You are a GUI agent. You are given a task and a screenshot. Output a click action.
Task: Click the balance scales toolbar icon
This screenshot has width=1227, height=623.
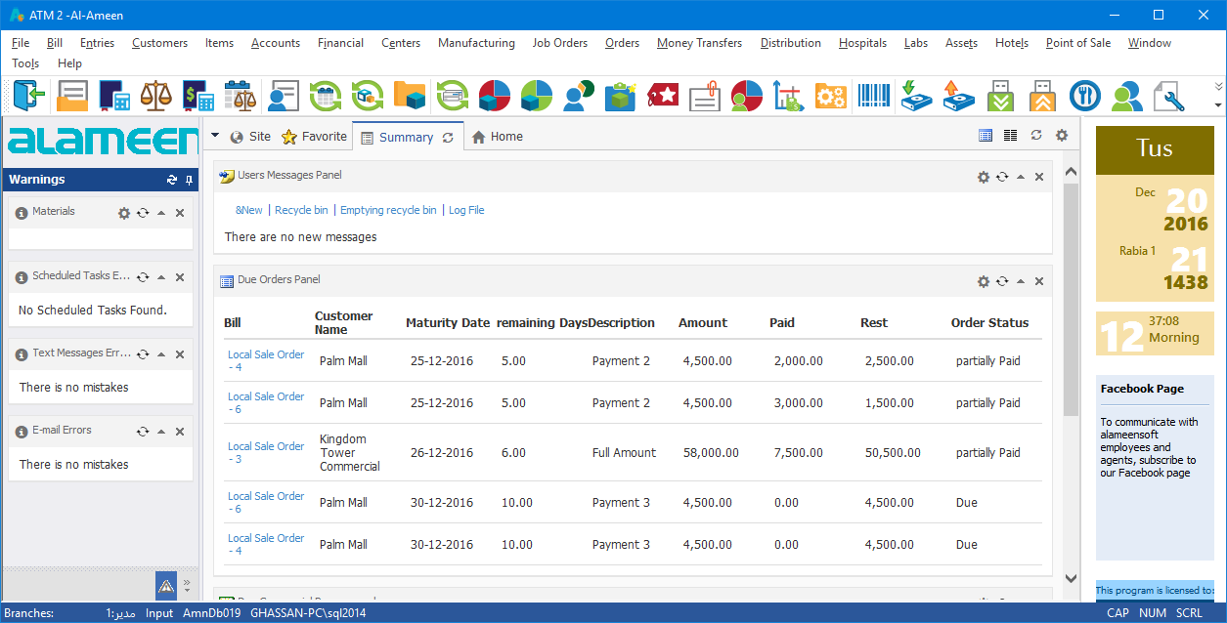click(154, 96)
